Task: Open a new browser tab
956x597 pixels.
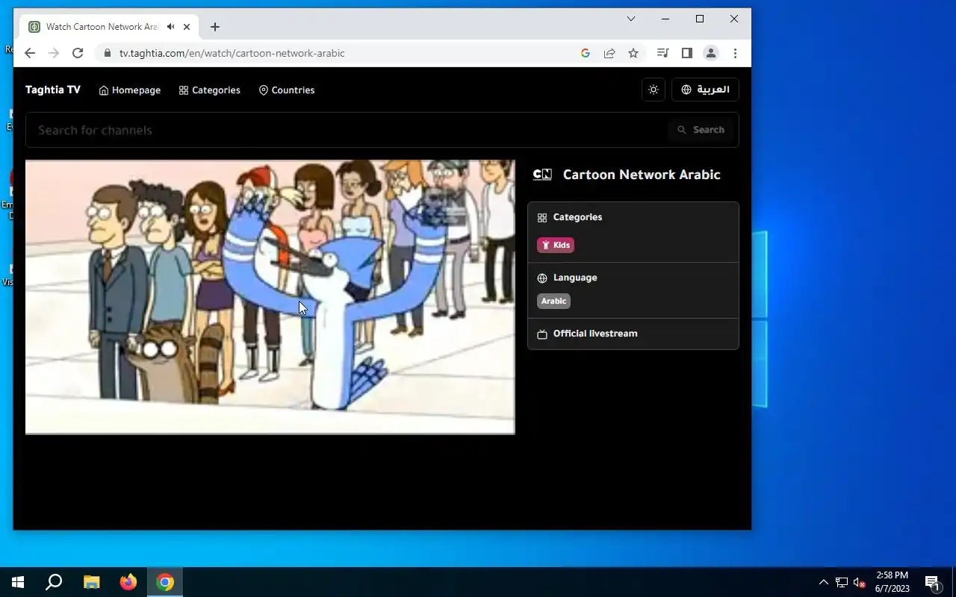Action: 215,27
